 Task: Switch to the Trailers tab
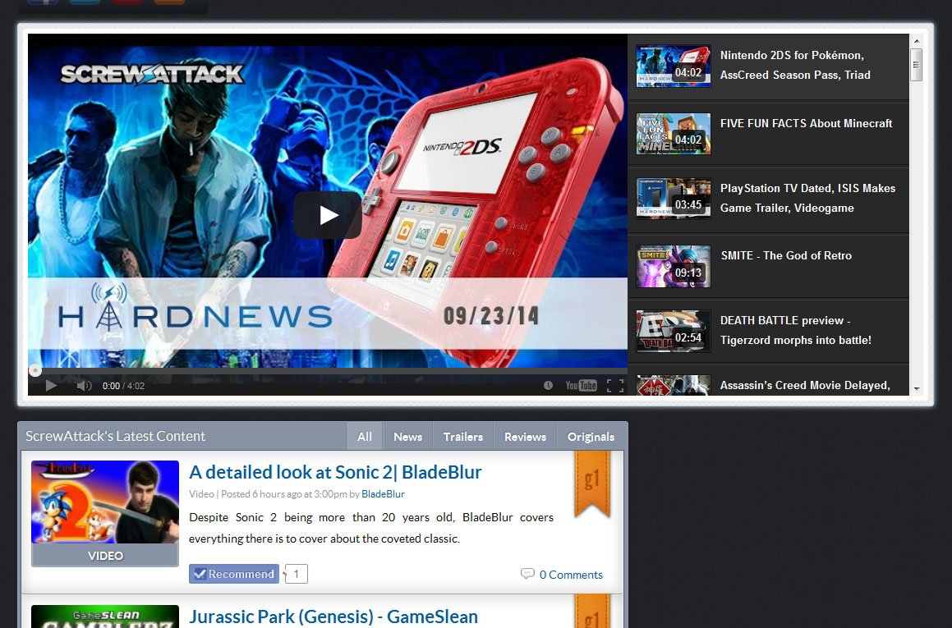pyautogui.click(x=462, y=436)
